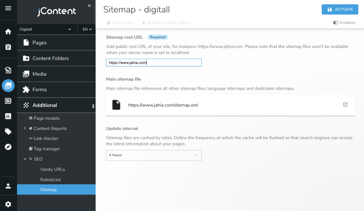Open the Academy link
This screenshot has height=211, width=364.
344,22
